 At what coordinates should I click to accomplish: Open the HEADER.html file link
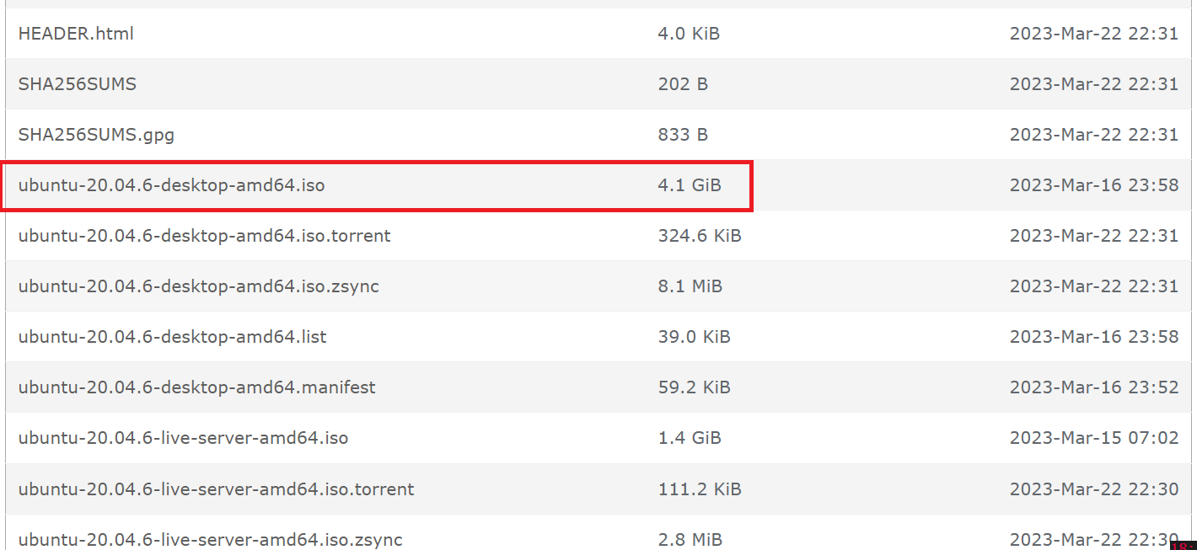pyautogui.click(x=76, y=34)
